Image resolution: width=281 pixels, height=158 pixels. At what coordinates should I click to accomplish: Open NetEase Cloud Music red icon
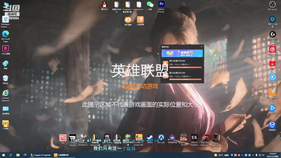pyautogui.click(x=273, y=51)
